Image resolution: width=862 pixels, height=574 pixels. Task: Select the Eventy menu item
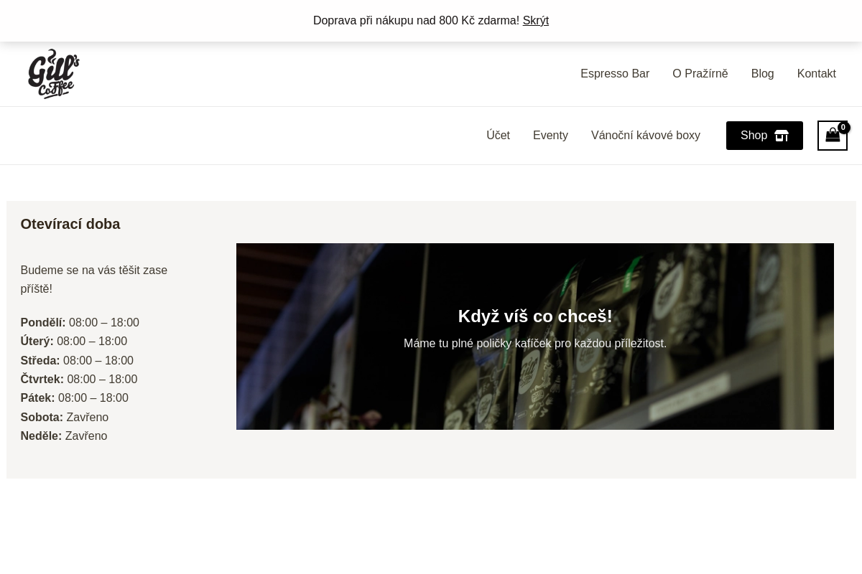(550, 136)
